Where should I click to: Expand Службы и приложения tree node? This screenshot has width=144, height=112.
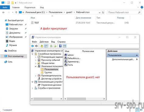tap(33, 88)
